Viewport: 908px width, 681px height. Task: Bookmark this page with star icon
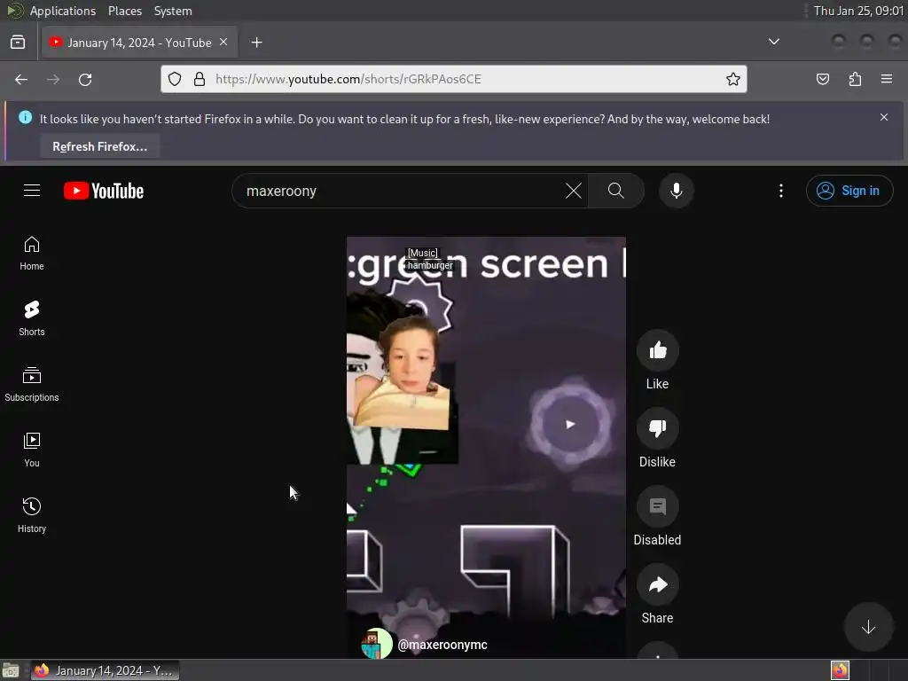click(x=732, y=79)
